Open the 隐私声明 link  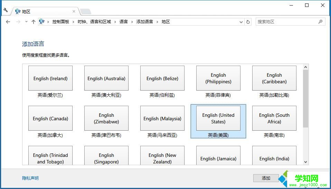pos(30,178)
